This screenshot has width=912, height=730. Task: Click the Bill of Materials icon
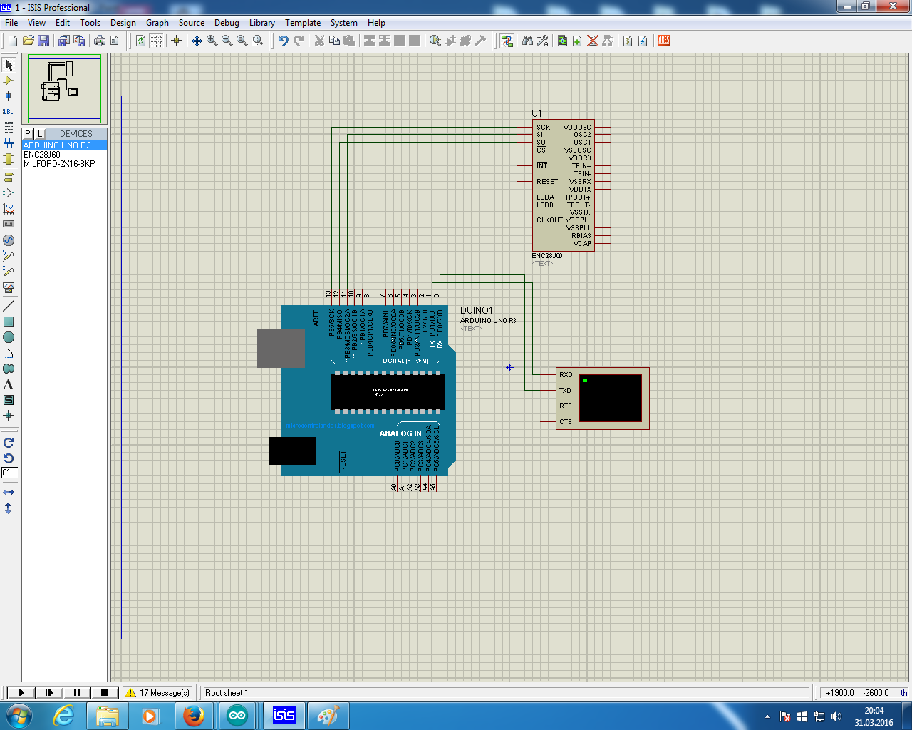628,41
